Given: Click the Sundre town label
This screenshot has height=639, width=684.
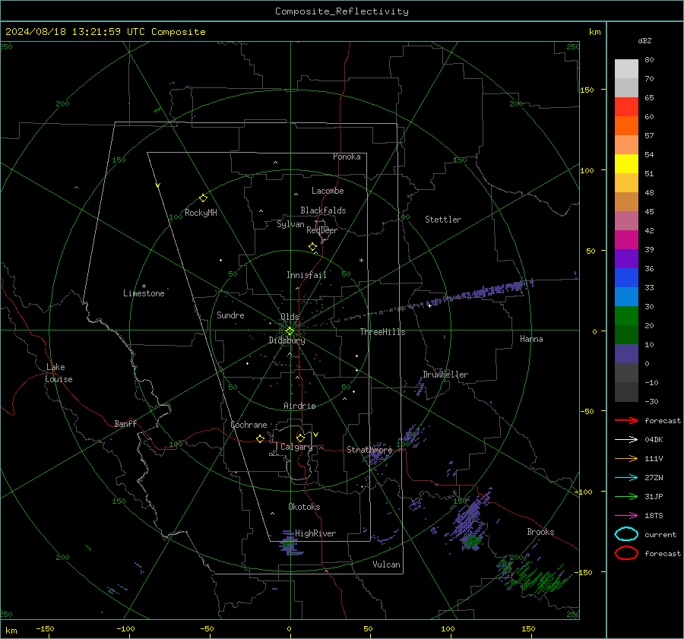Looking at the screenshot, I should (230, 315).
